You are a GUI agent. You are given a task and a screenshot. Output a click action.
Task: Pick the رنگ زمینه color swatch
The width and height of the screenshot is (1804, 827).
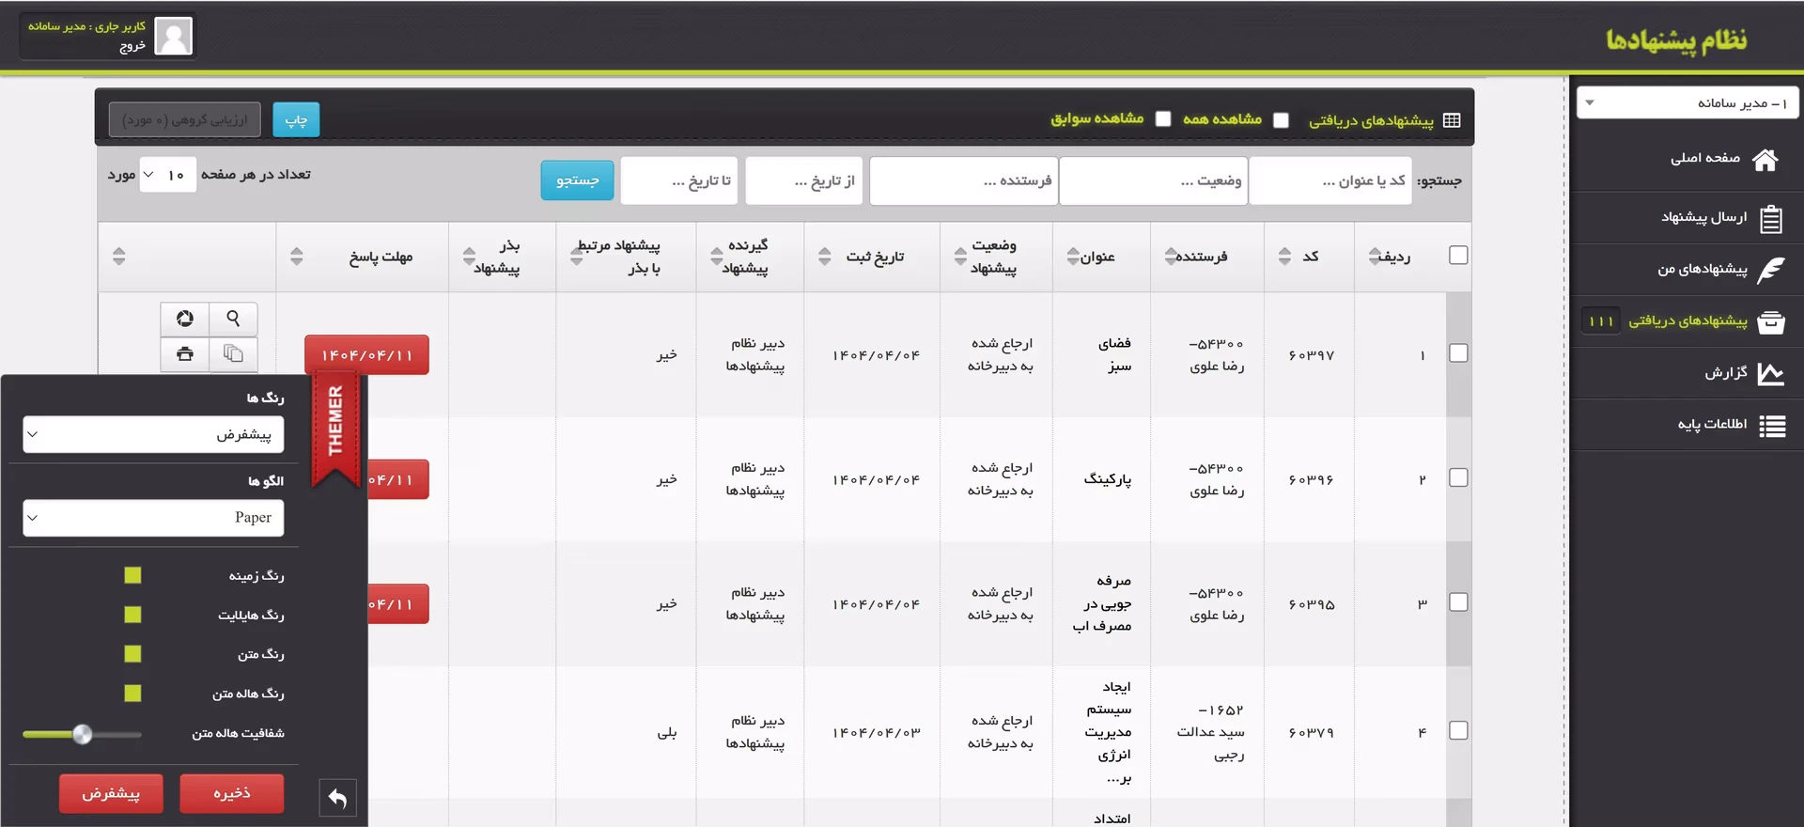point(132,575)
